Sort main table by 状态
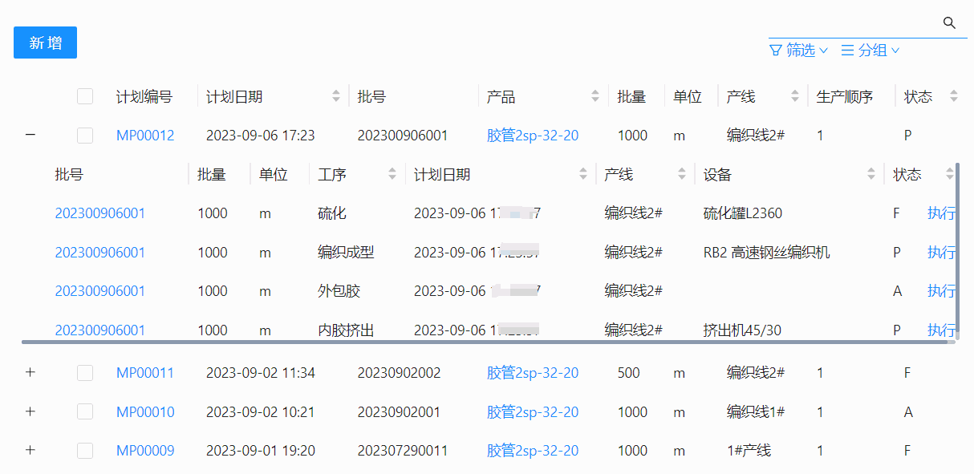Viewport: 974px width, 474px height. click(954, 96)
